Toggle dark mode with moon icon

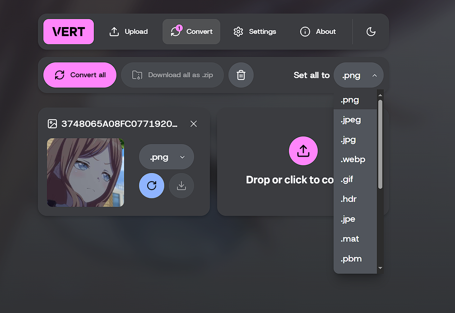pyautogui.click(x=371, y=32)
